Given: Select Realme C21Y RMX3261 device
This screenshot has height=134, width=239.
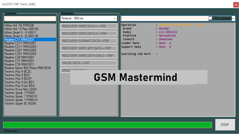Looking at the screenshot, I should (30, 43).
